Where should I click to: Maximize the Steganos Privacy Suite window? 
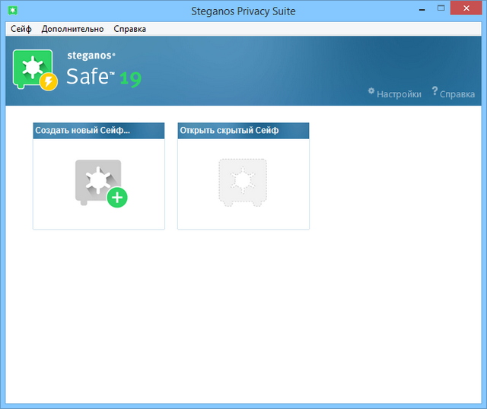pos(438,9)
